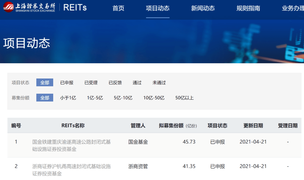Select 全部 under 募集份额 filter
The width and height of the screenshot is (304, 180).
(x=44, y=98)
